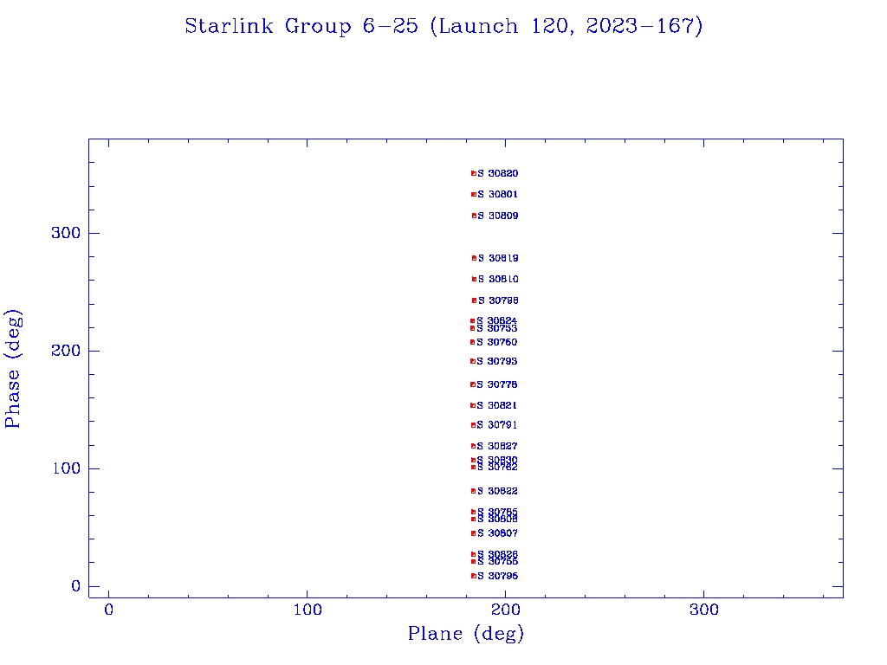This screenshot has width=887, height=665.
Task: Click the red marker beside S 30820
Action: pyautogui.click(x=474, y=173)
